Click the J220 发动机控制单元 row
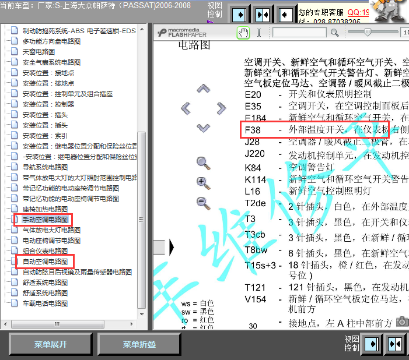Screen dimensions: 409x360 point(327,156)
